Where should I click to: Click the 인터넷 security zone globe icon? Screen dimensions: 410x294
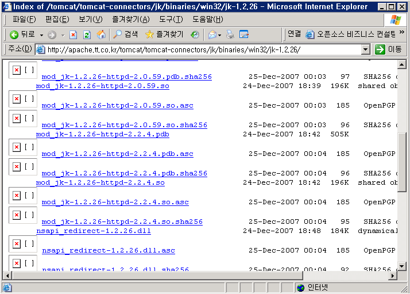coord(301,288)
